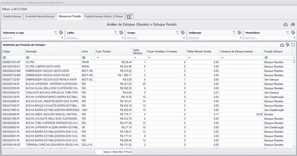This screenshot has height=156, width=297.
Task: Sort by Posição Estoque column header
Action: pos(277,51)
